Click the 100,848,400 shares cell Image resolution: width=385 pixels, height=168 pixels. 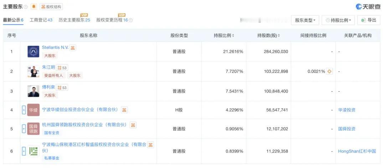(x=276, y=91)
